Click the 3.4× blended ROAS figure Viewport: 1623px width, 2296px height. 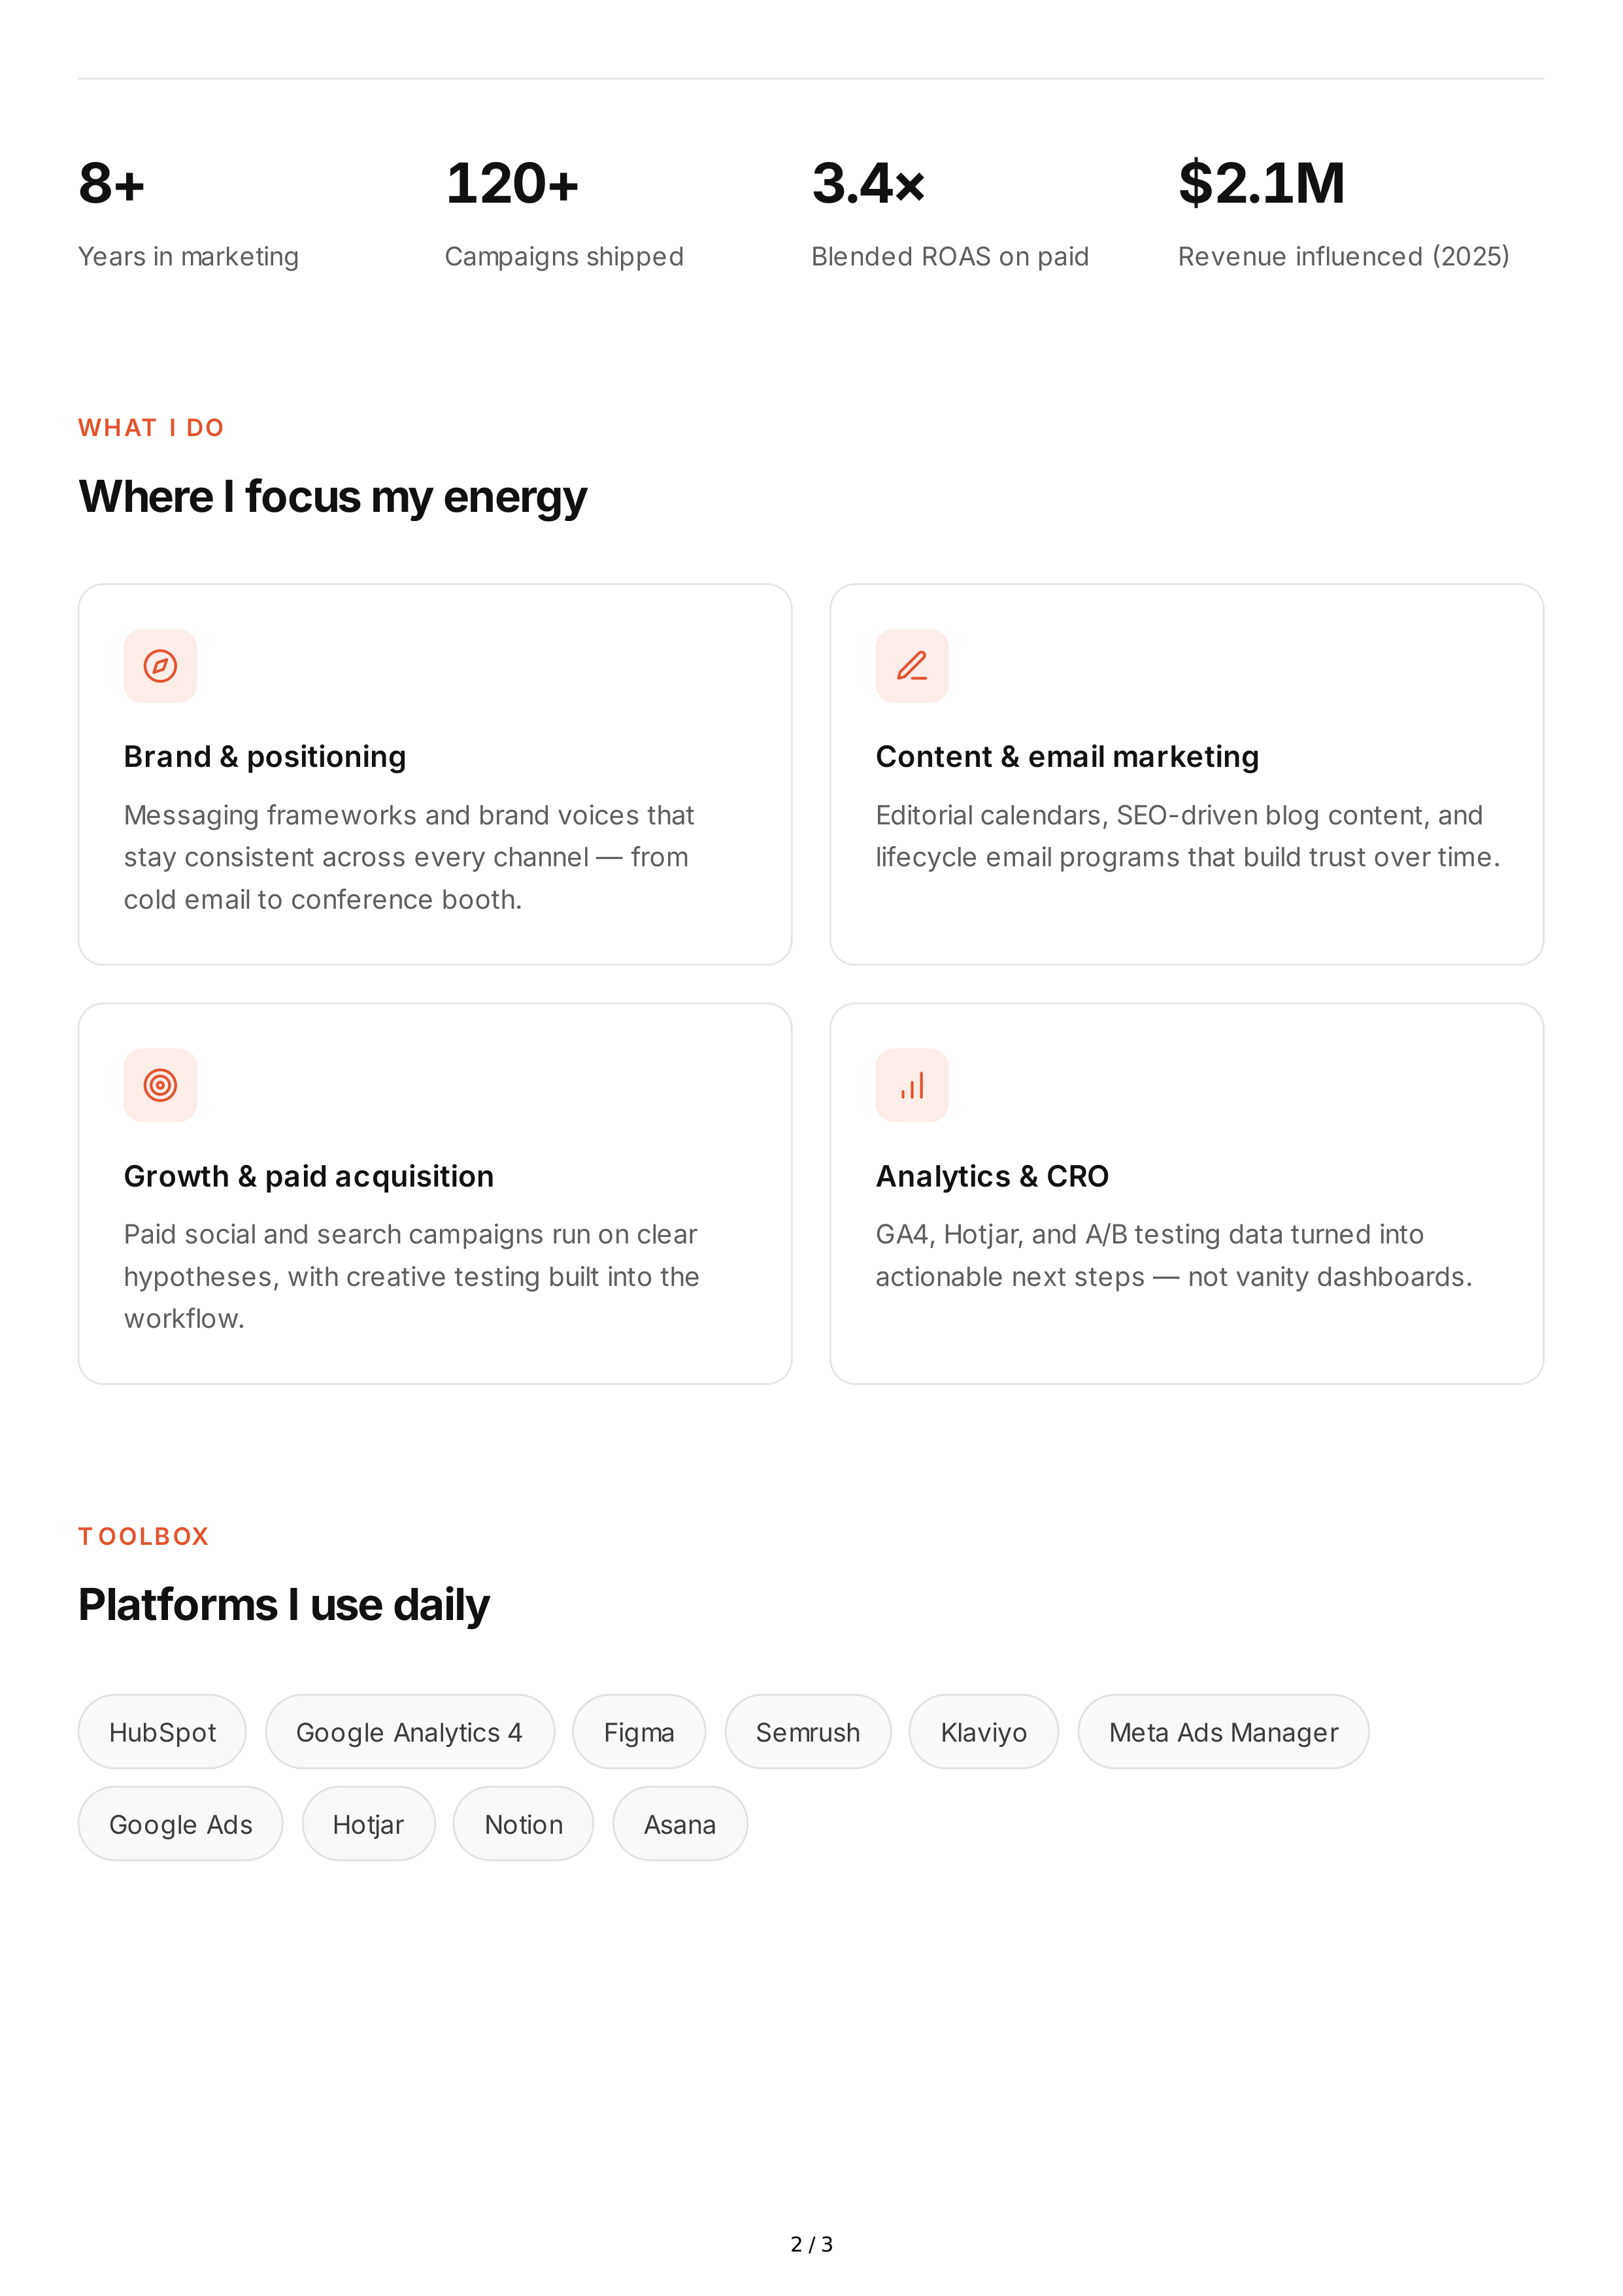pos(869,184)
